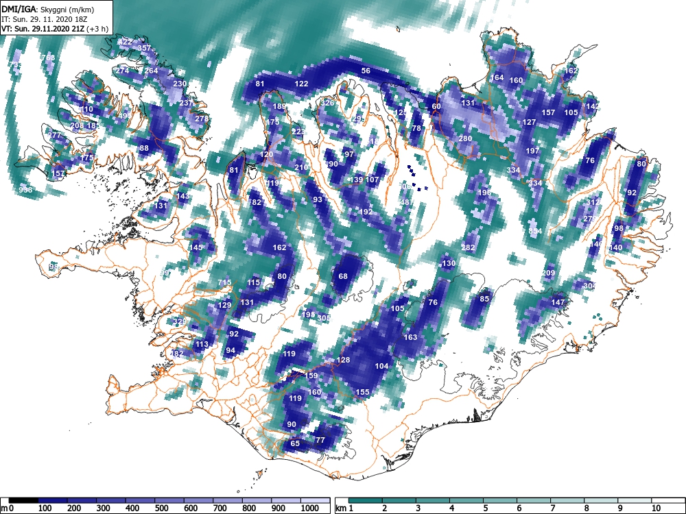686x514 pixels.
Task: Click visibility value '68' in central Iceland
Action: coord(343,276)
